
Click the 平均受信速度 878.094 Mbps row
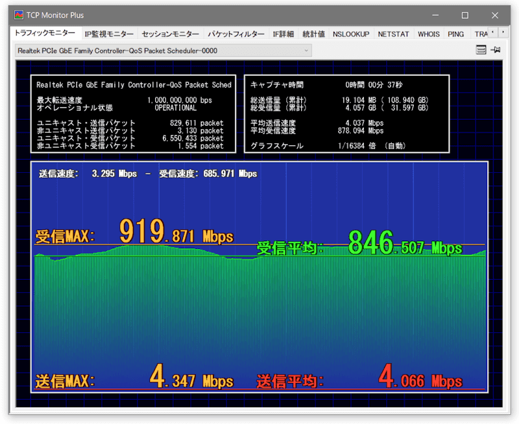[317, 131]
